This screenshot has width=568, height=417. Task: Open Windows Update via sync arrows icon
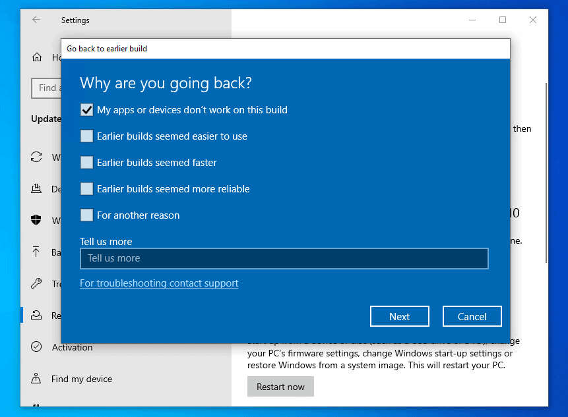coord(37,157)
